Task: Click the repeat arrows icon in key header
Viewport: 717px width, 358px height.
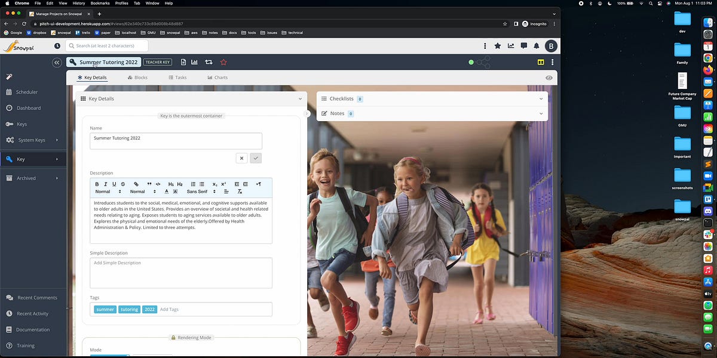Action: point(209,62)
